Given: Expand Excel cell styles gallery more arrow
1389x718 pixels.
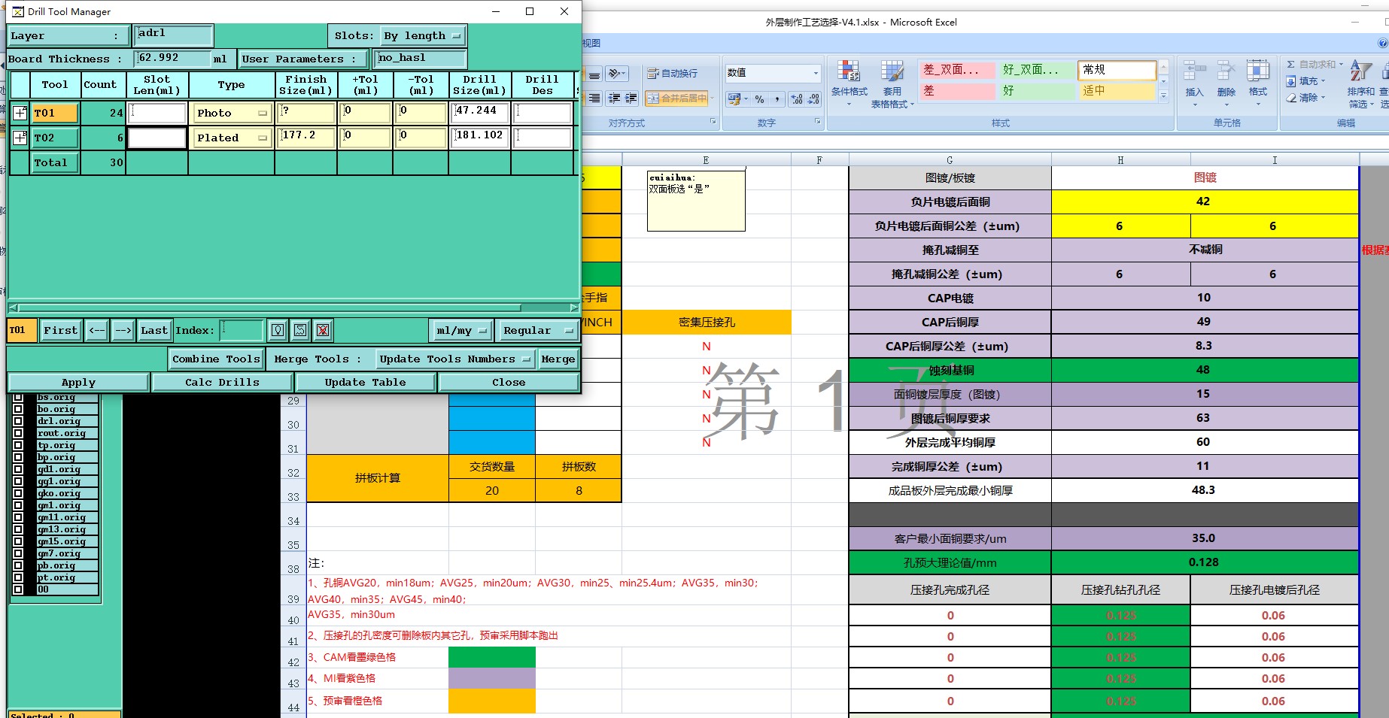Looking at the screenshot, I should pos(1163,96).
